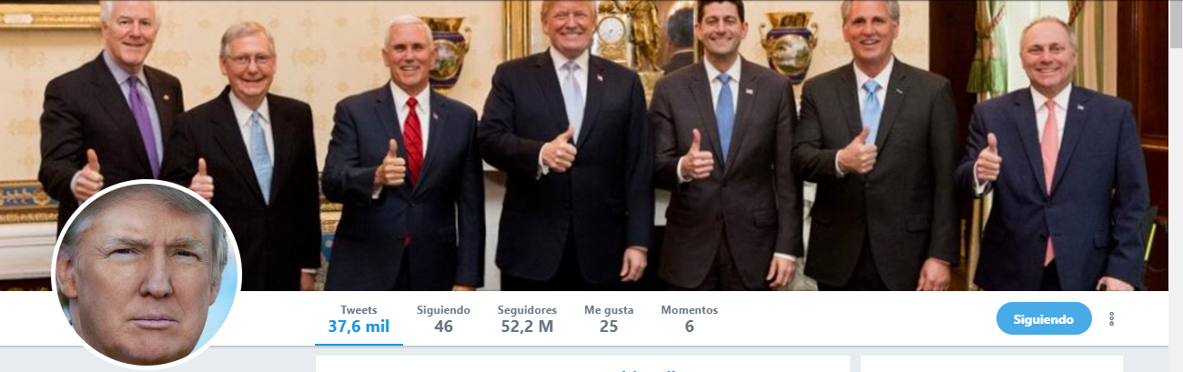Switch to the Me gusta tab
The height and width of the screenshot is (372, 1183).
[609, 319]
